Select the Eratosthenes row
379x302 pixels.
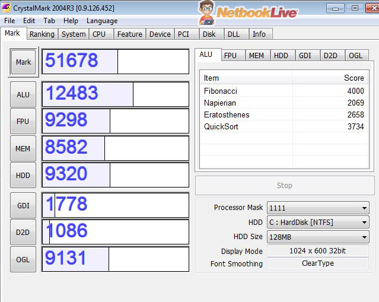coord(284,115)
